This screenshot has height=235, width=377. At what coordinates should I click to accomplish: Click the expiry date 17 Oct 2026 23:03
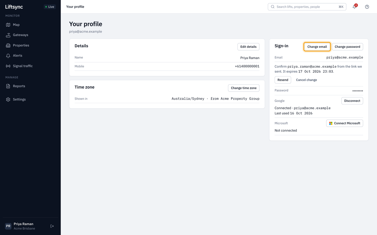[x=316, y=71]
